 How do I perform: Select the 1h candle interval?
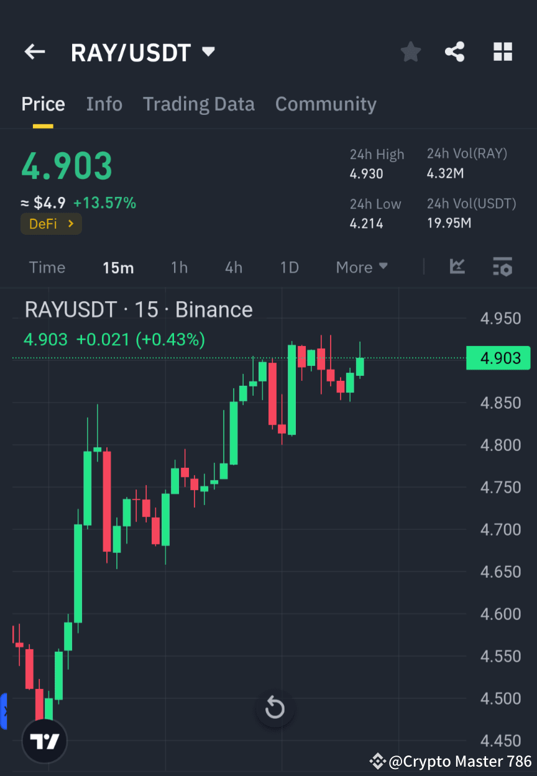pos(179,267)
